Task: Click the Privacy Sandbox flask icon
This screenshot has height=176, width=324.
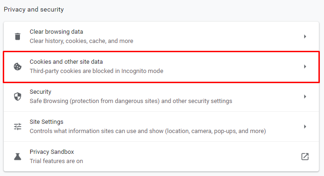Action: pos(18,157)
